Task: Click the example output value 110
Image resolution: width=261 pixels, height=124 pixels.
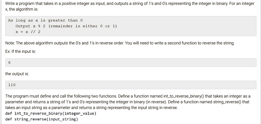Action: [x=12, y=85]
